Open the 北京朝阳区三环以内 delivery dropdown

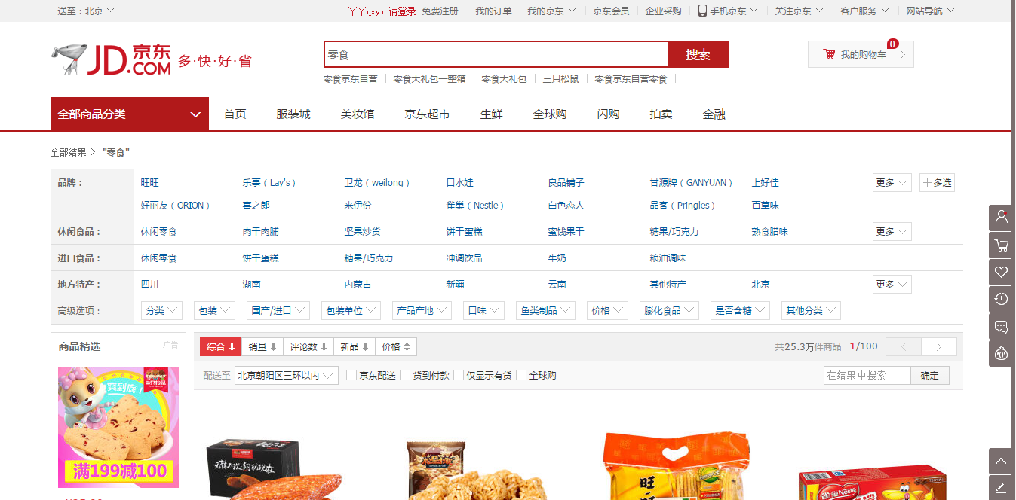click(x=287, y=376)
